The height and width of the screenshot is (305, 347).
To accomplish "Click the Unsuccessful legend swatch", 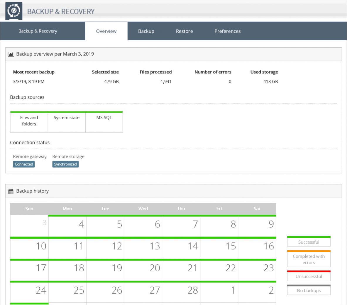I will (x=309, y=276).
